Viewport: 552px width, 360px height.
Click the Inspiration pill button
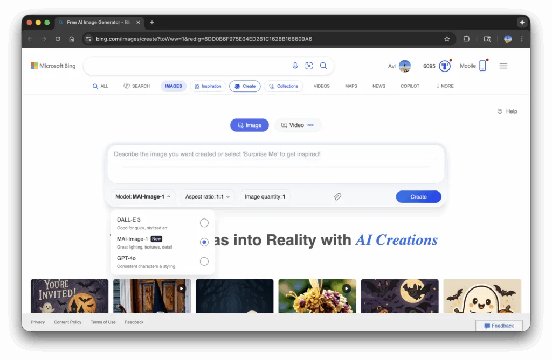click(x=208, y=86)
